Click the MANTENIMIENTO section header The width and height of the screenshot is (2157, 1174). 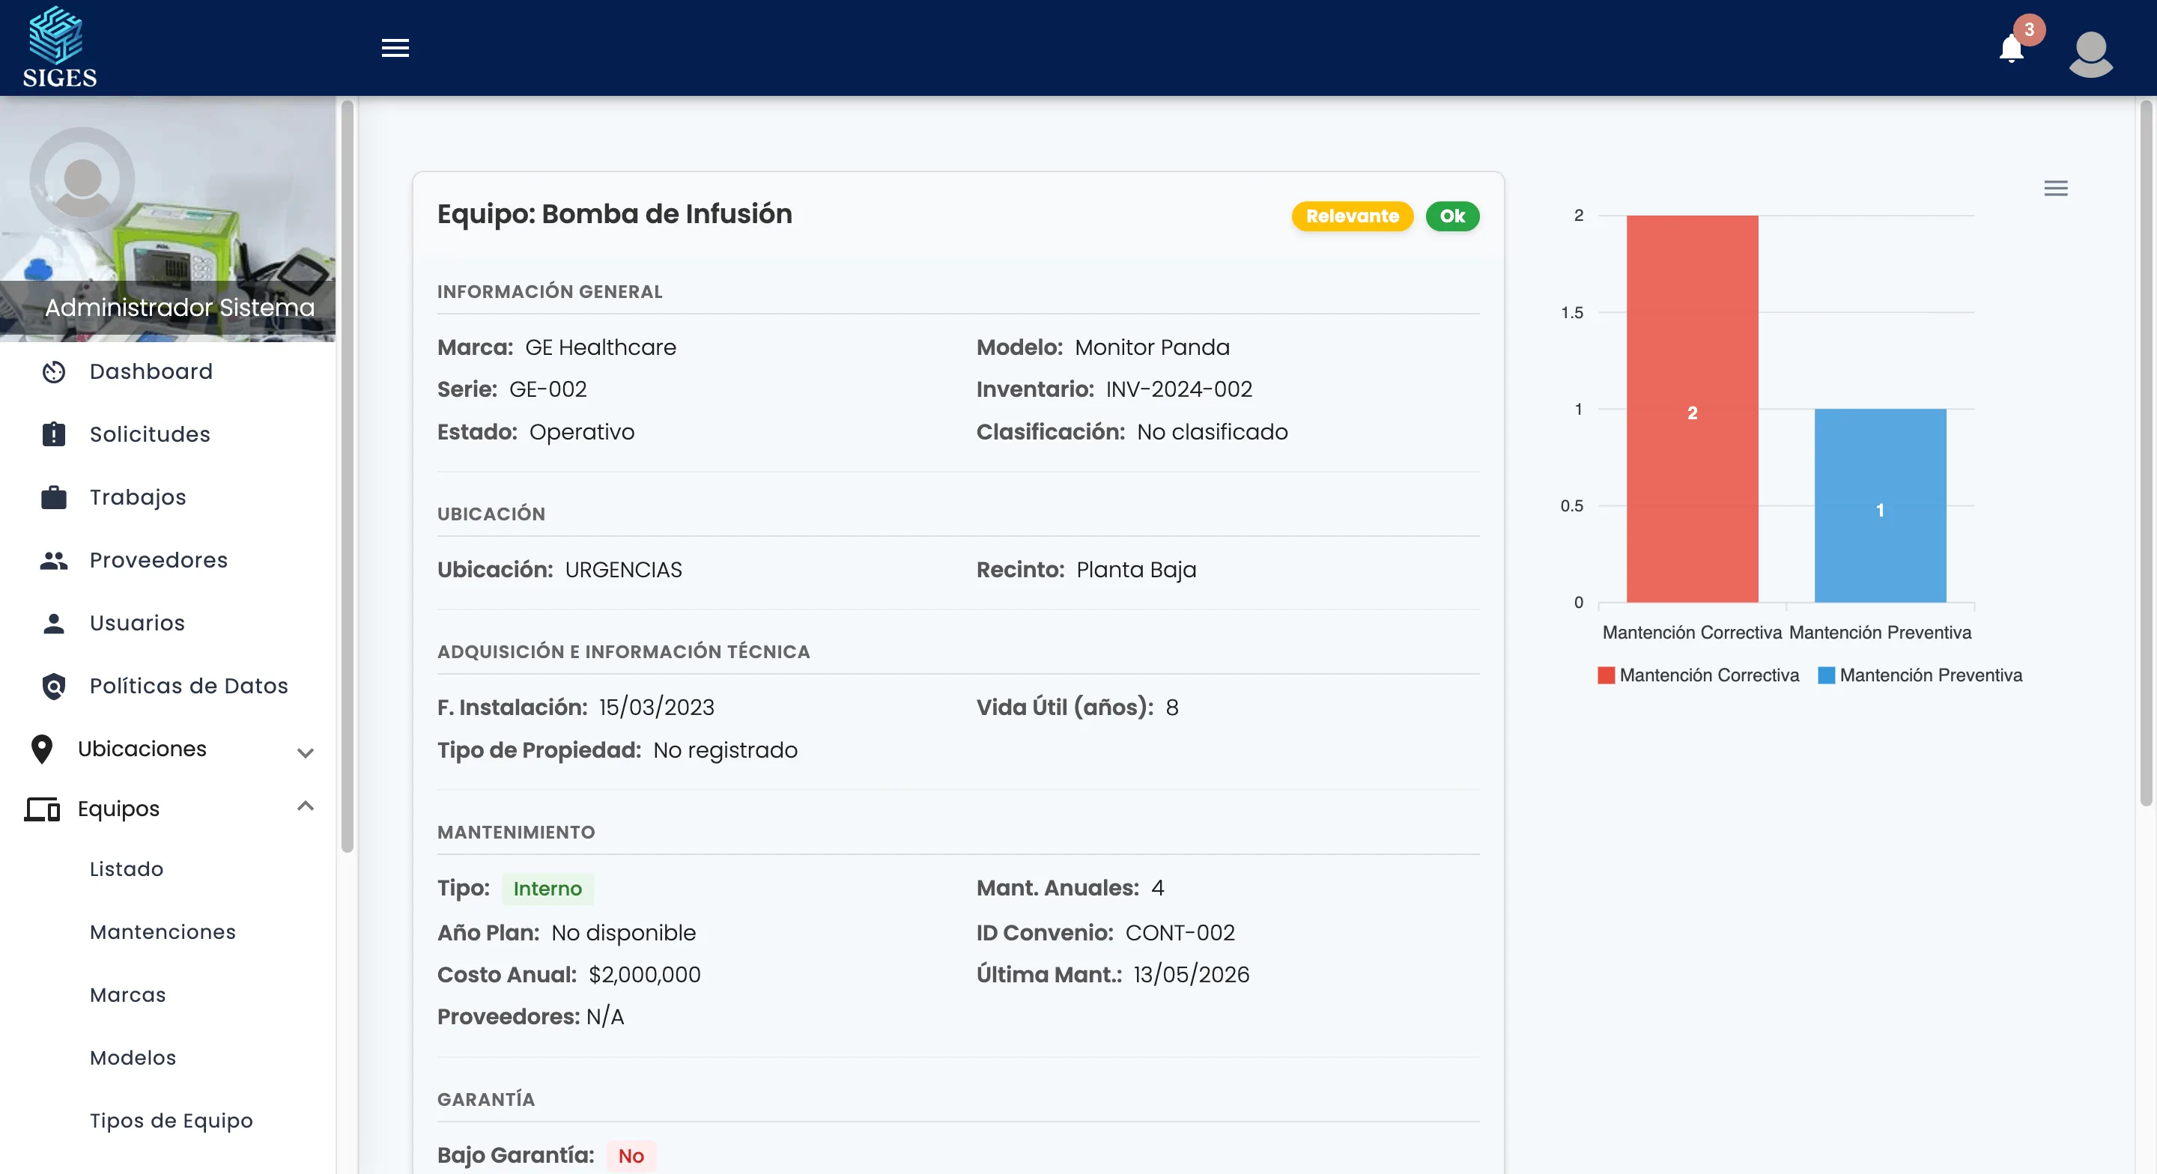(516, 833)
